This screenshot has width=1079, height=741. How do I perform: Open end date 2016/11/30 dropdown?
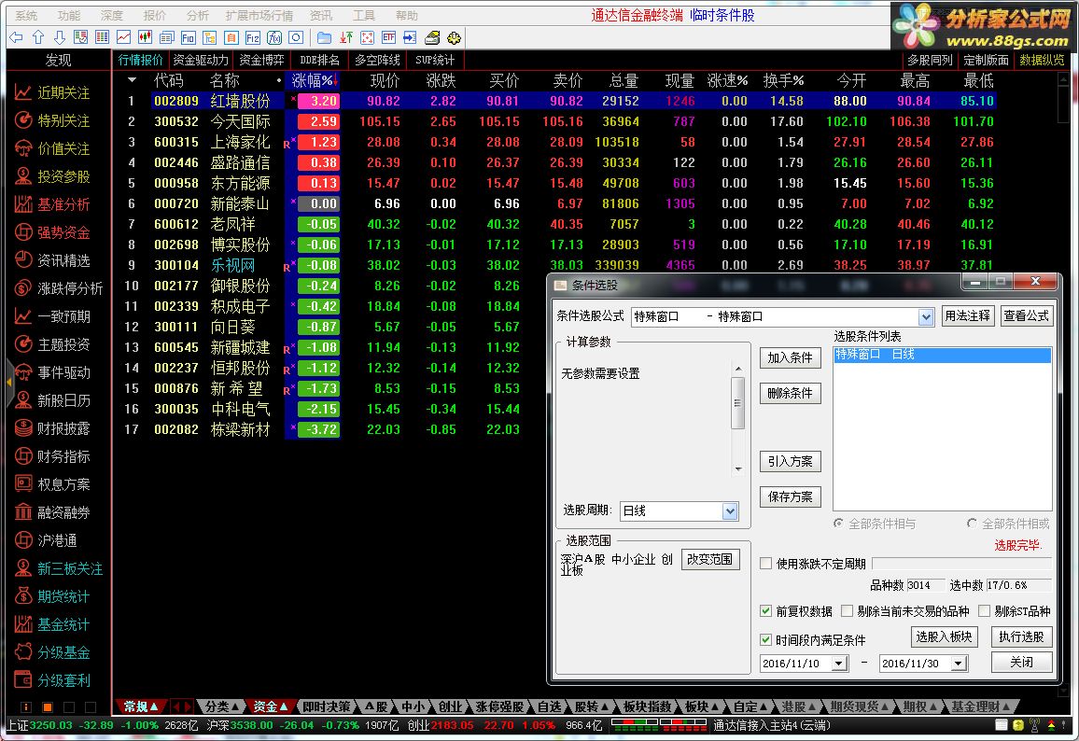click(959, 664)
